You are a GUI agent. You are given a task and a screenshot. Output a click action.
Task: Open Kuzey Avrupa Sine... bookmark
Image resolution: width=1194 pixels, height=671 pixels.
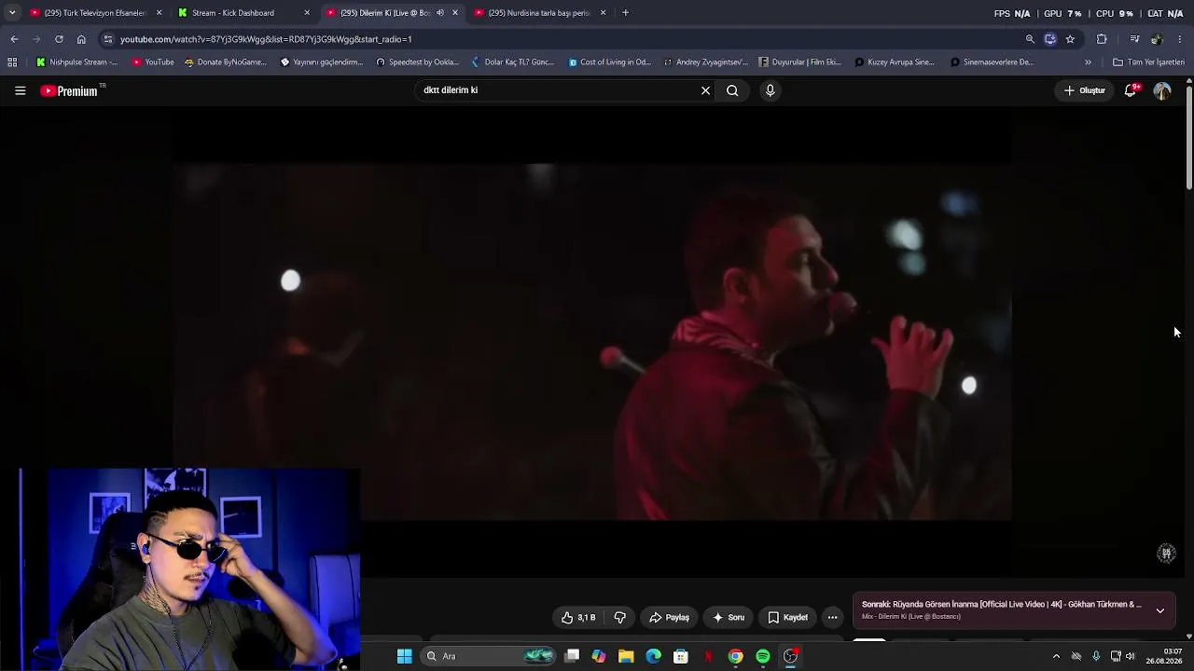(895, 62)
